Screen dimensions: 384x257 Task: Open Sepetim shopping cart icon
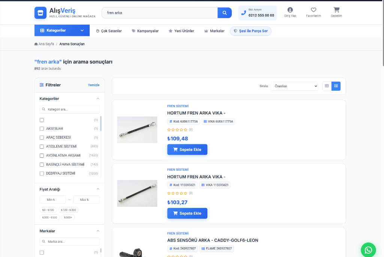click(336, 10)
